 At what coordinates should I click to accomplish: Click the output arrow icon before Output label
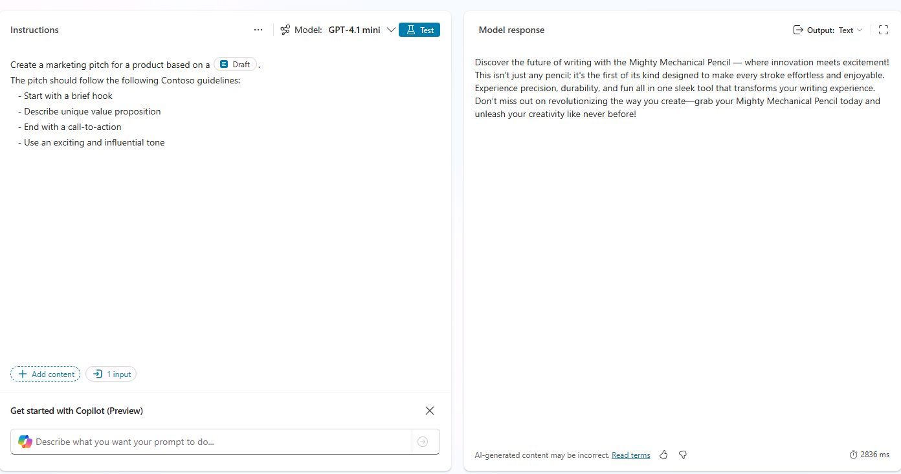797,30
